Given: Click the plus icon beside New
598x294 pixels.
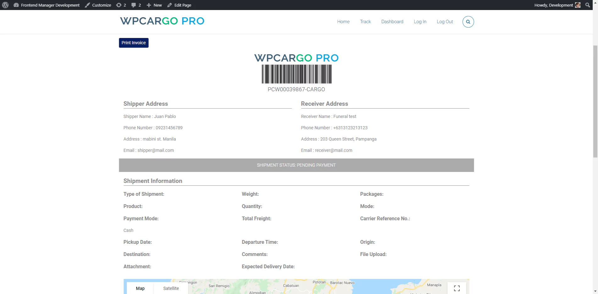Looking at the screenshot, I should click(x=149, y=5).
